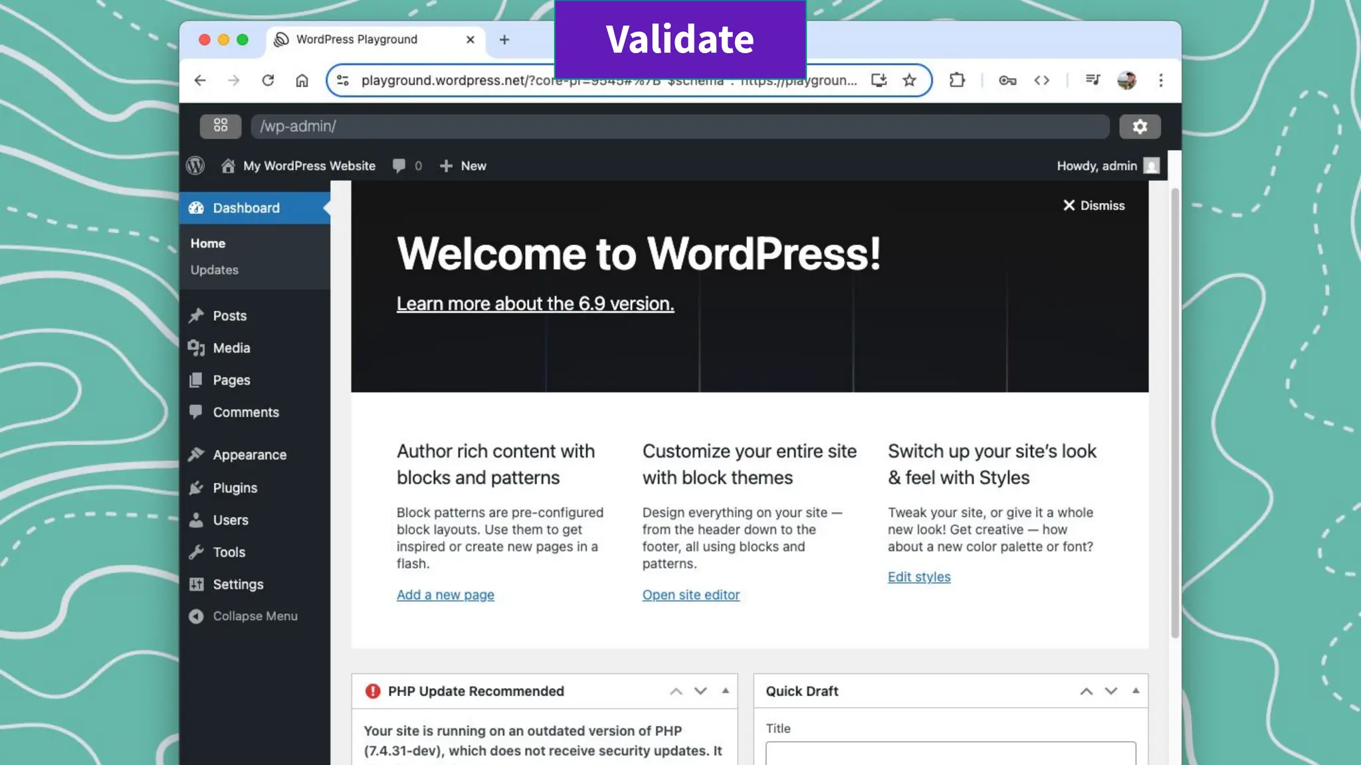Close the WordPress Playground tab
The width and height of the screenshot is (1361, 765).
[471, 40]
